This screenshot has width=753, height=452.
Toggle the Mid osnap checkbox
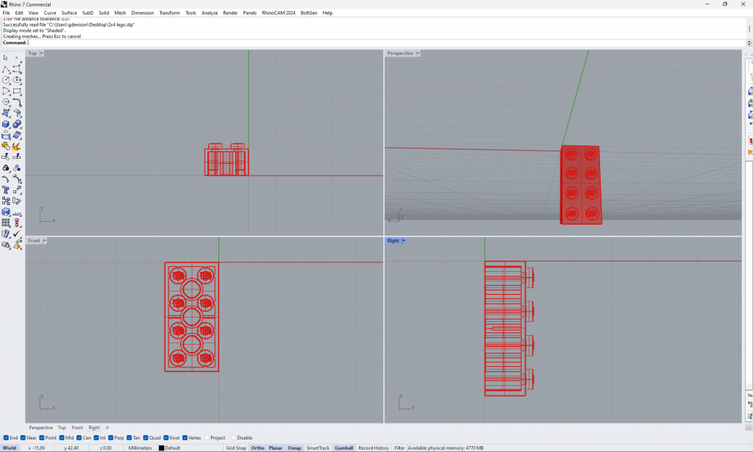pos(61,437)
